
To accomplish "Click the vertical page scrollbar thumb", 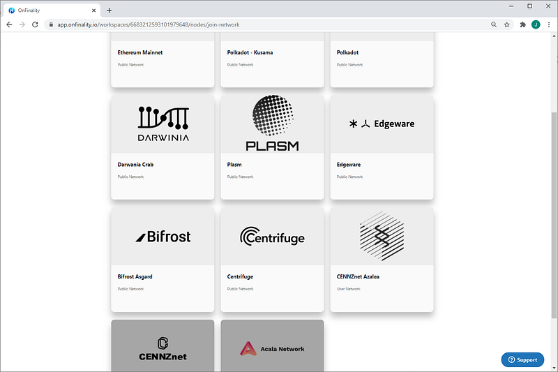I will click(554, 215).
